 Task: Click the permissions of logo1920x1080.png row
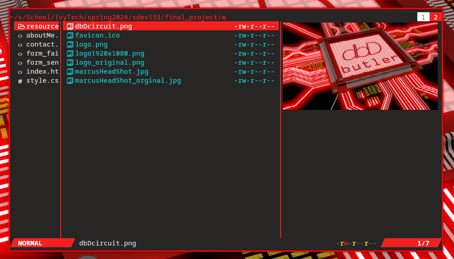point(254,53)
